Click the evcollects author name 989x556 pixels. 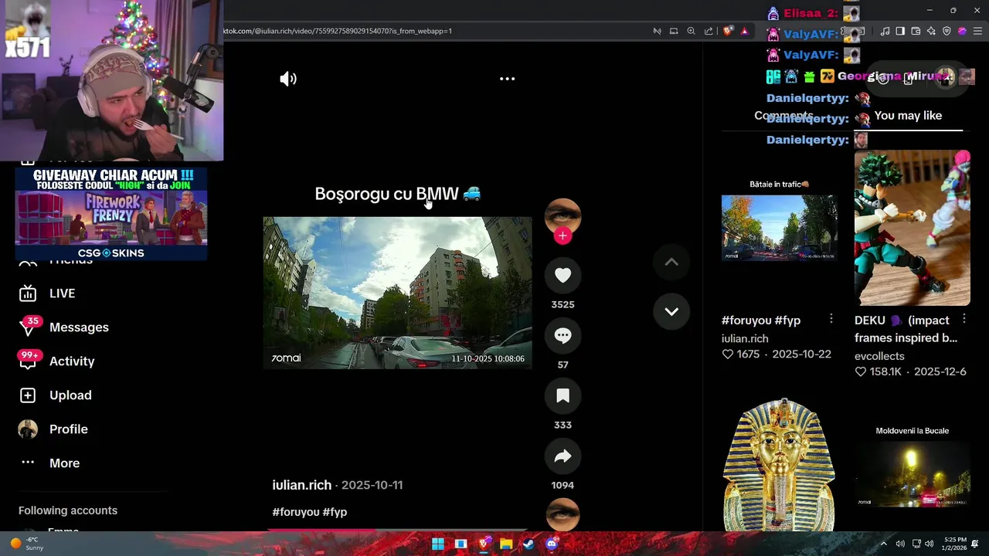tap(879, 356)
